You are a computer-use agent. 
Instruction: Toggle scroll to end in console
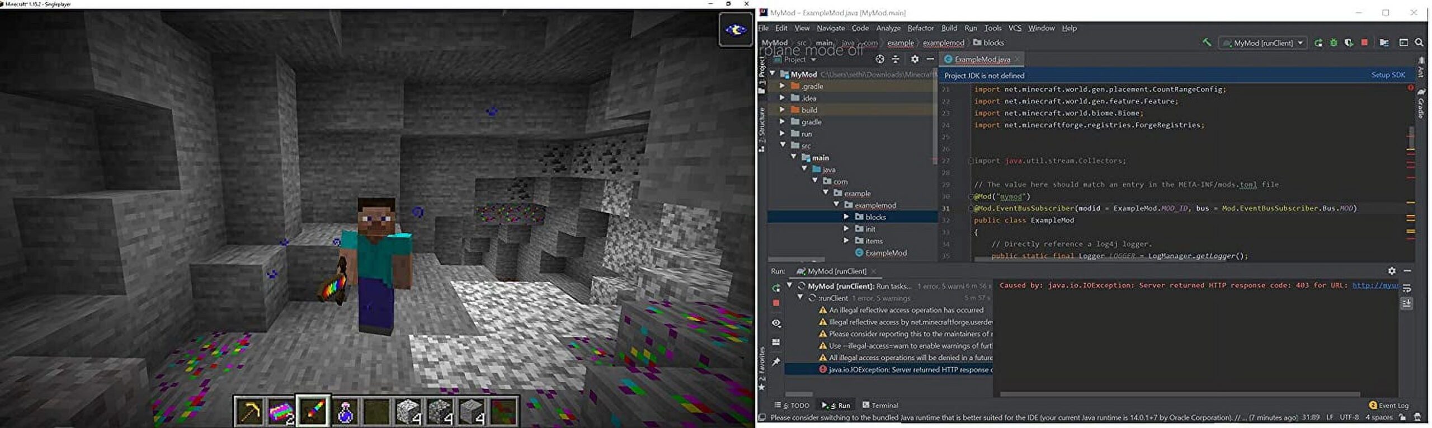coord(1407,303)
